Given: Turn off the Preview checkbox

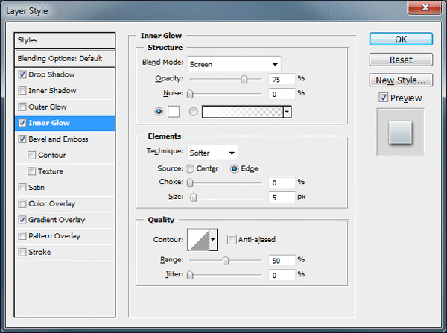Looking at the screenshot, I should point(384,98).
